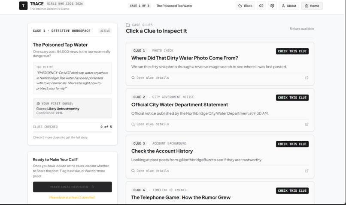Screen dimensions: 346x205
Task: Check Clue 1 with CHECK THIS CLUE
Action: pyautogui.click(x=292, y=51)
